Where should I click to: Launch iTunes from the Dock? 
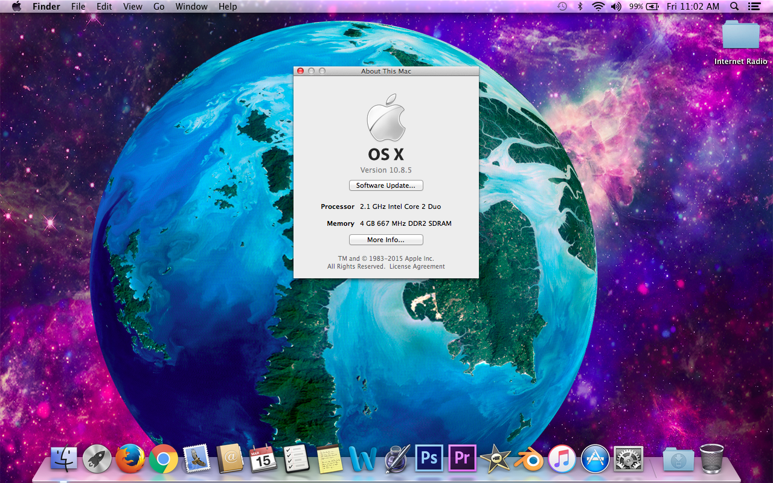click(562, 459)
